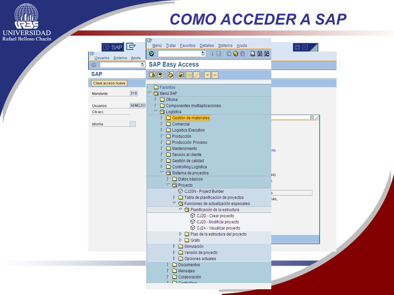Image resolution: width=394 pixels, height=295 pixels.
Task: Select the Logistics Execution row
Action: 188,130
